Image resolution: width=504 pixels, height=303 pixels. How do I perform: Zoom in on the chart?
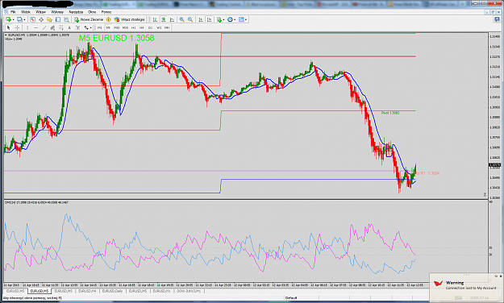point(181,19)
